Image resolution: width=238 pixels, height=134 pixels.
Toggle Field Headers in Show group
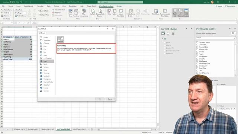tap(186, 13)
